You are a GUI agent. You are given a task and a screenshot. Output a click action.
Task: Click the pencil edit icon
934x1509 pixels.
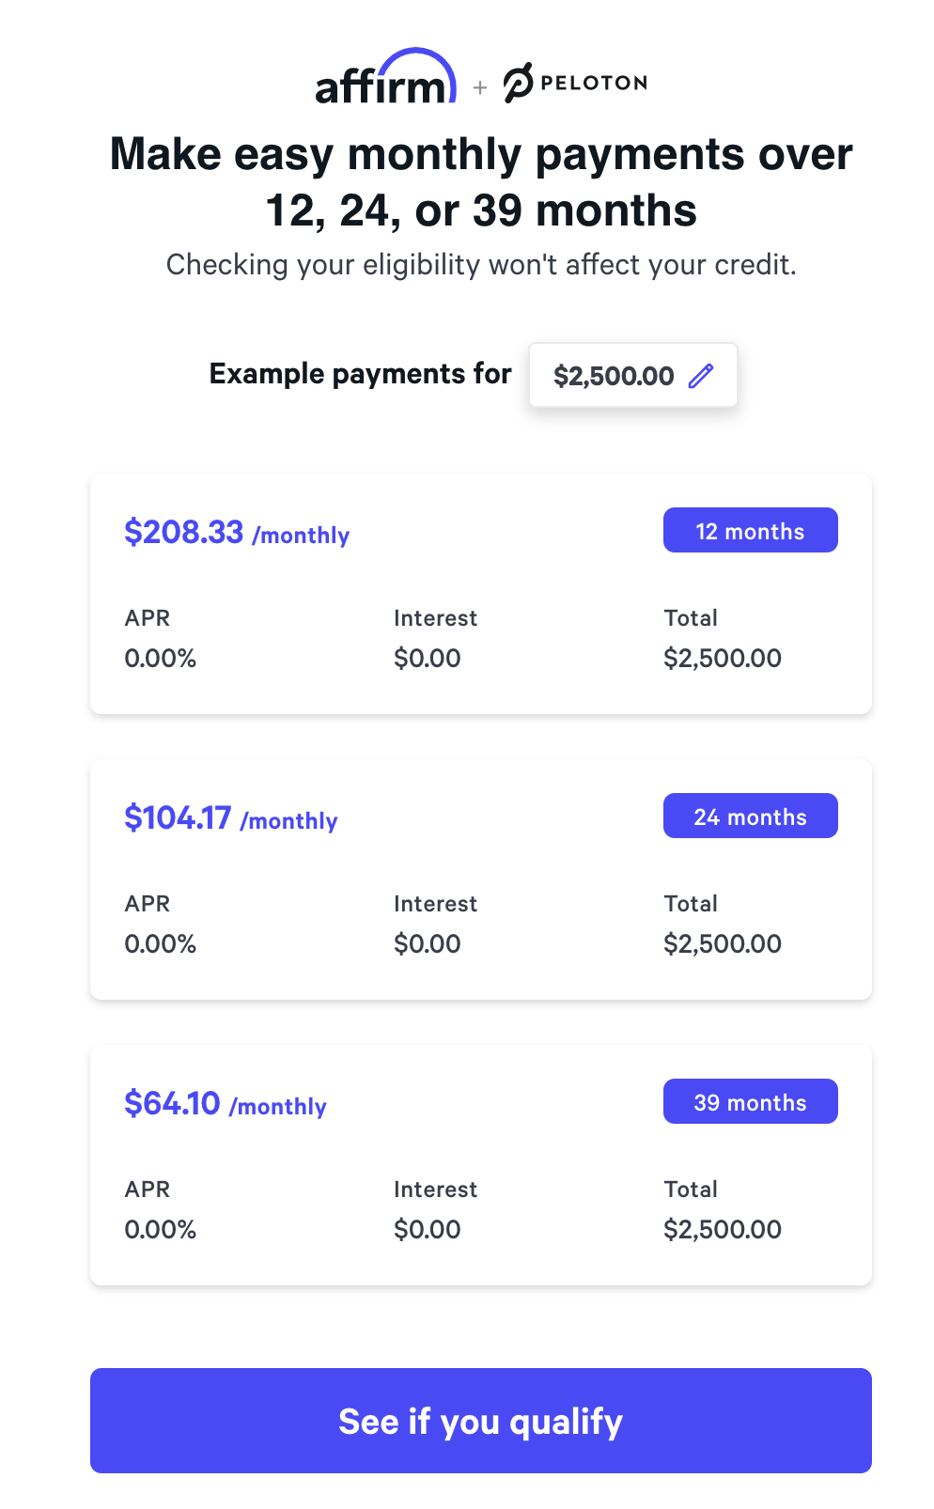[x=701, y=376]
